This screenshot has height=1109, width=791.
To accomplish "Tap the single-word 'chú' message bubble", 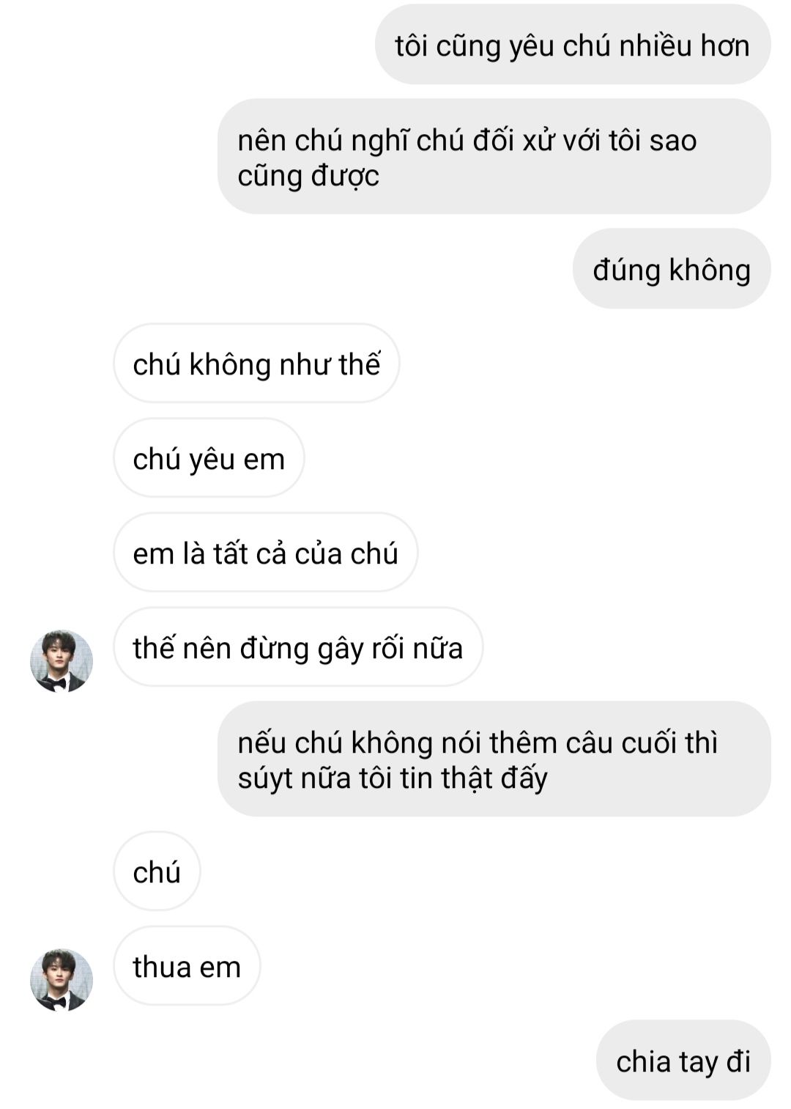I will tap(157, 872).
